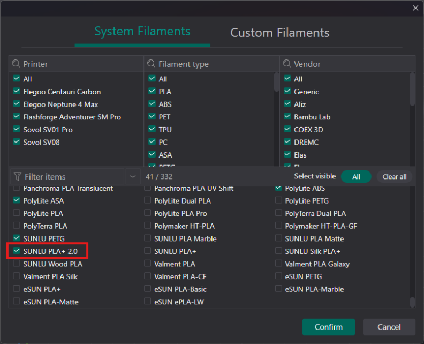Check Valment PLA-CF filament
This screenshot has width=424, height=344.
(x=147, y=276)
